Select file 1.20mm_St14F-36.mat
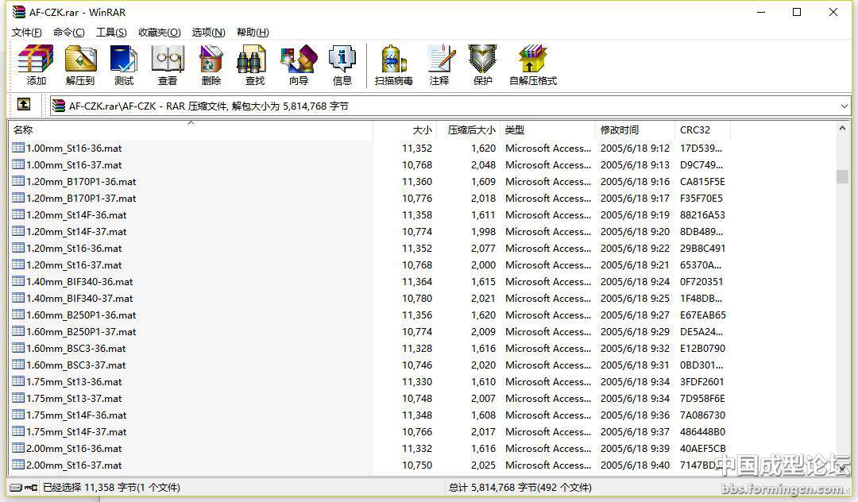 pos(76,215)
